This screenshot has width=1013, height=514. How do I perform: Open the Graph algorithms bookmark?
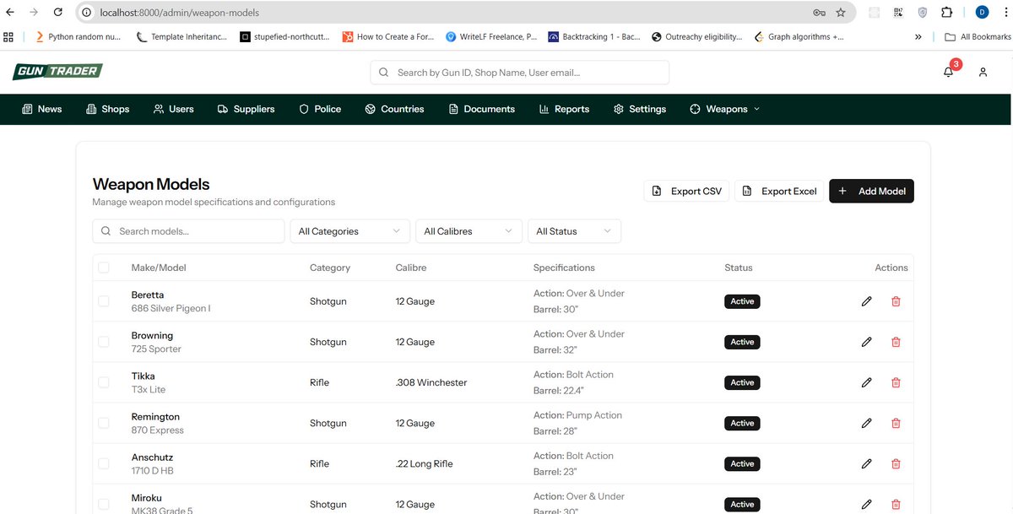click(799, 37)
